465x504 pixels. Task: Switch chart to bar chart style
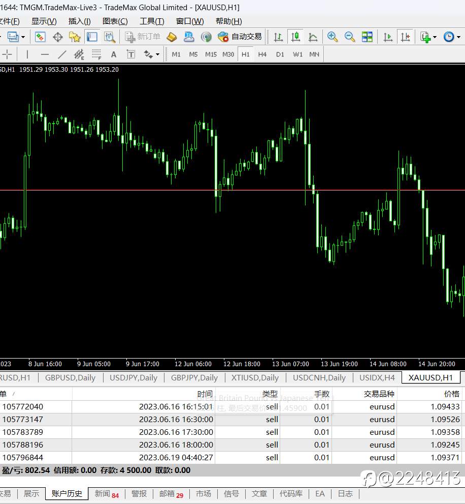tap(278, 37)
